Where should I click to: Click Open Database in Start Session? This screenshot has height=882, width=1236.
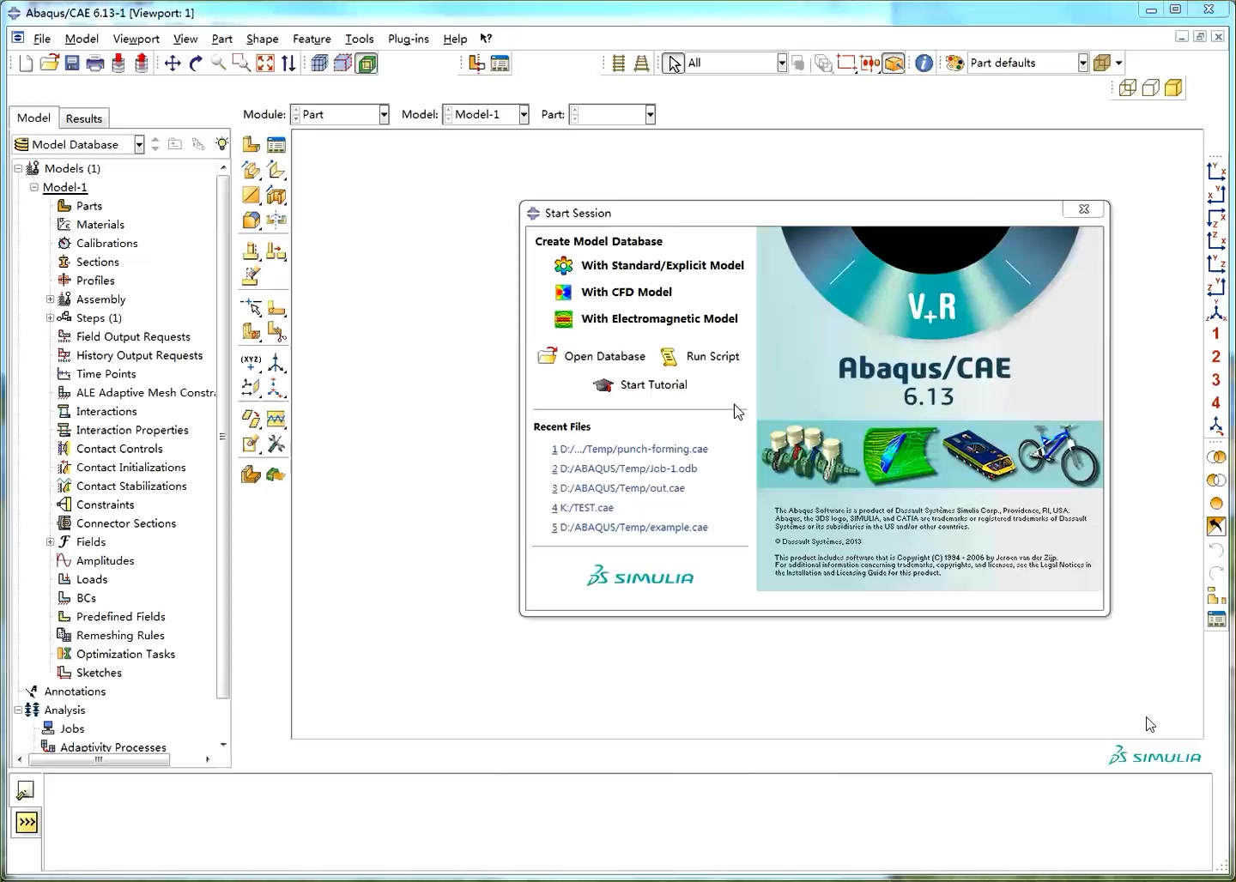click(591, 356)
